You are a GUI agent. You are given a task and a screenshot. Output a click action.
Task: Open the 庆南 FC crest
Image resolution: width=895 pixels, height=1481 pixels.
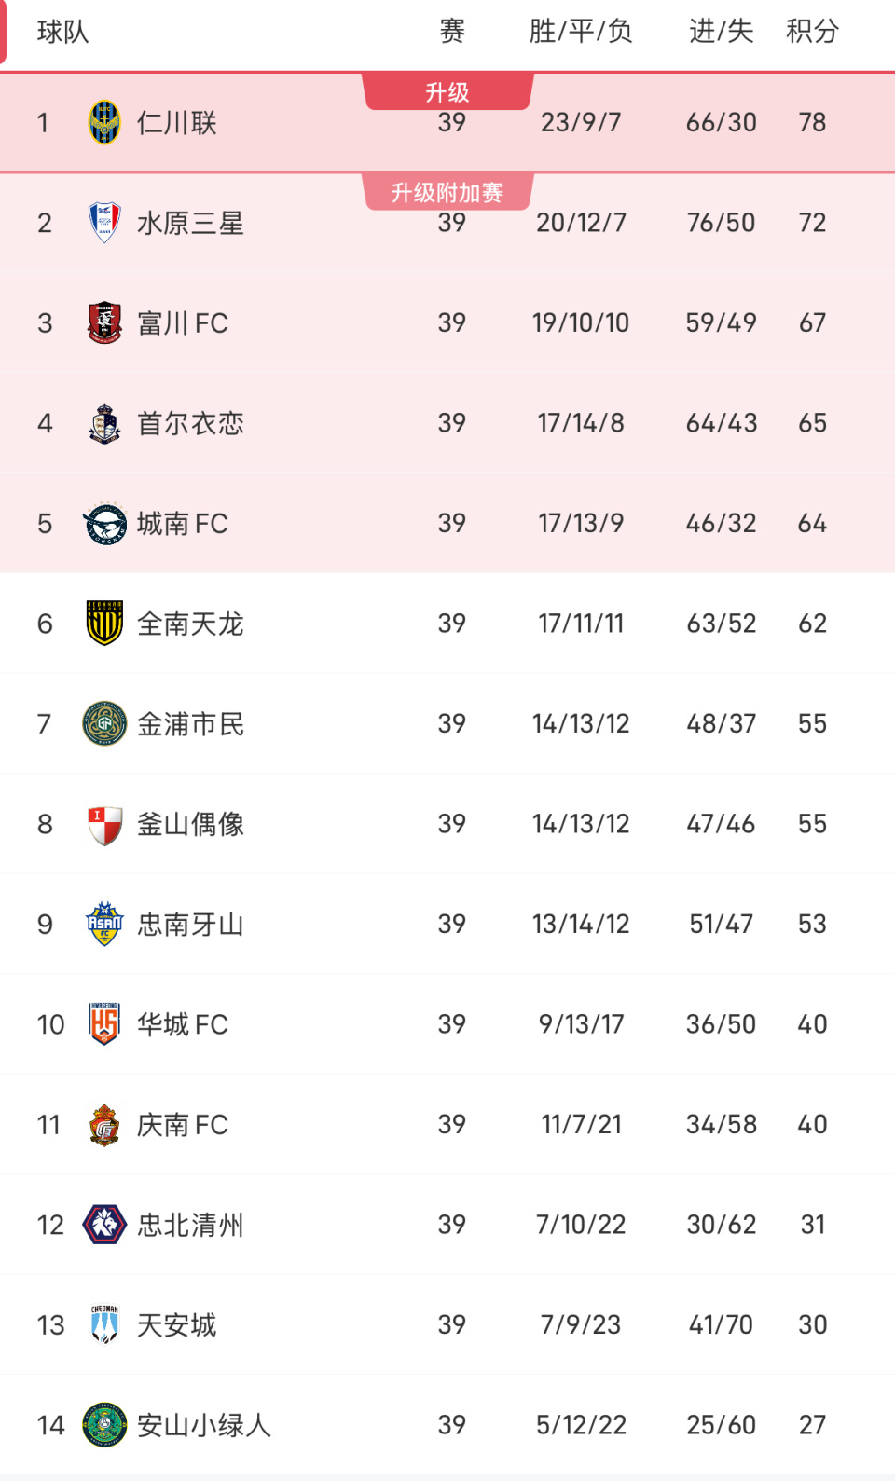coord(104,1124)
